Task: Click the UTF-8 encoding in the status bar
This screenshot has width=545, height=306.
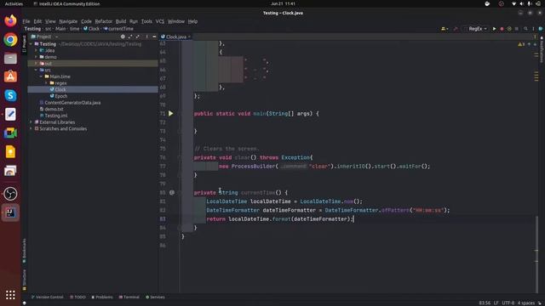Action: [508, 303]
